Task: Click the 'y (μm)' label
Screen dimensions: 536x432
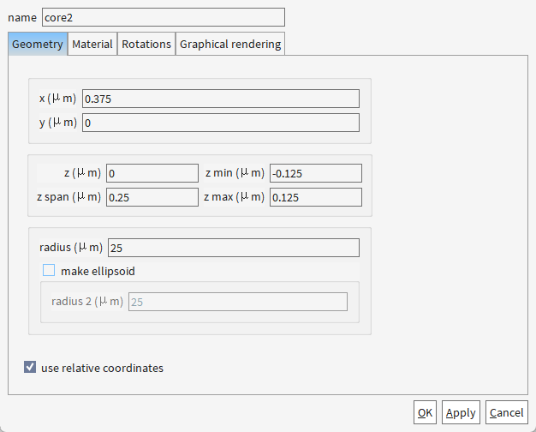Action: tap(58, 123)
